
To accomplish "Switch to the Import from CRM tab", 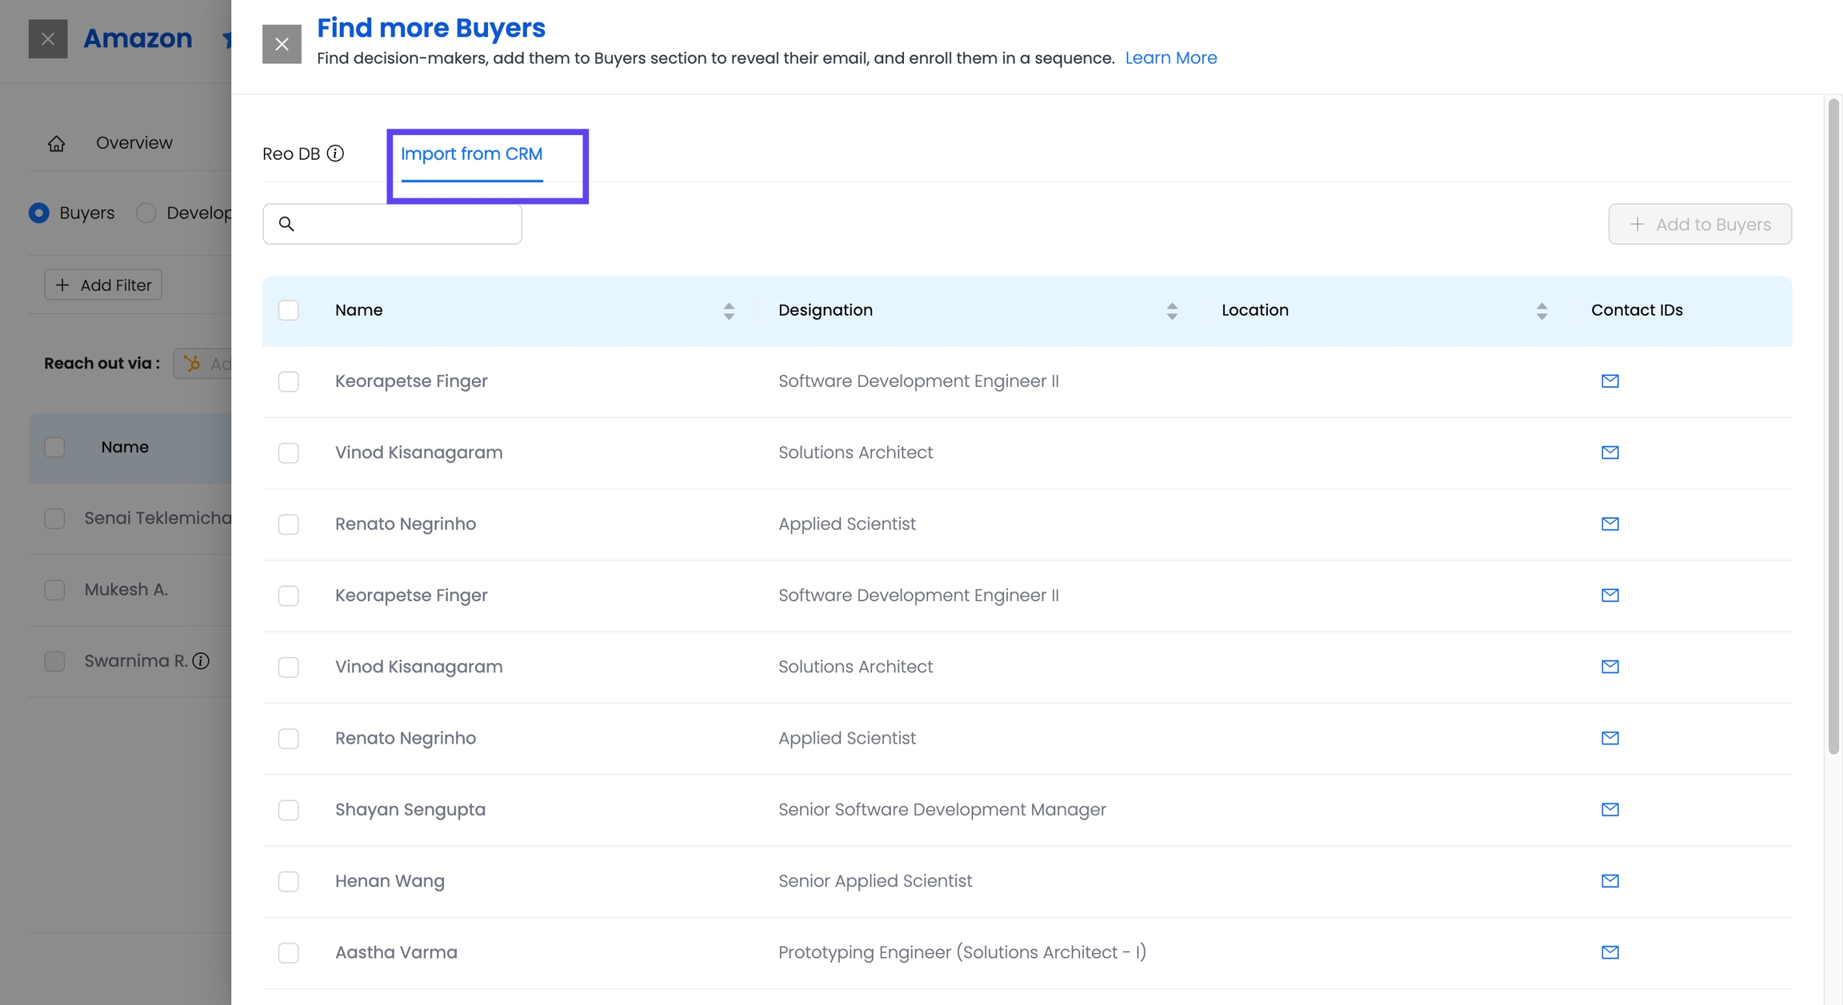I will click(x=471, y=154).
